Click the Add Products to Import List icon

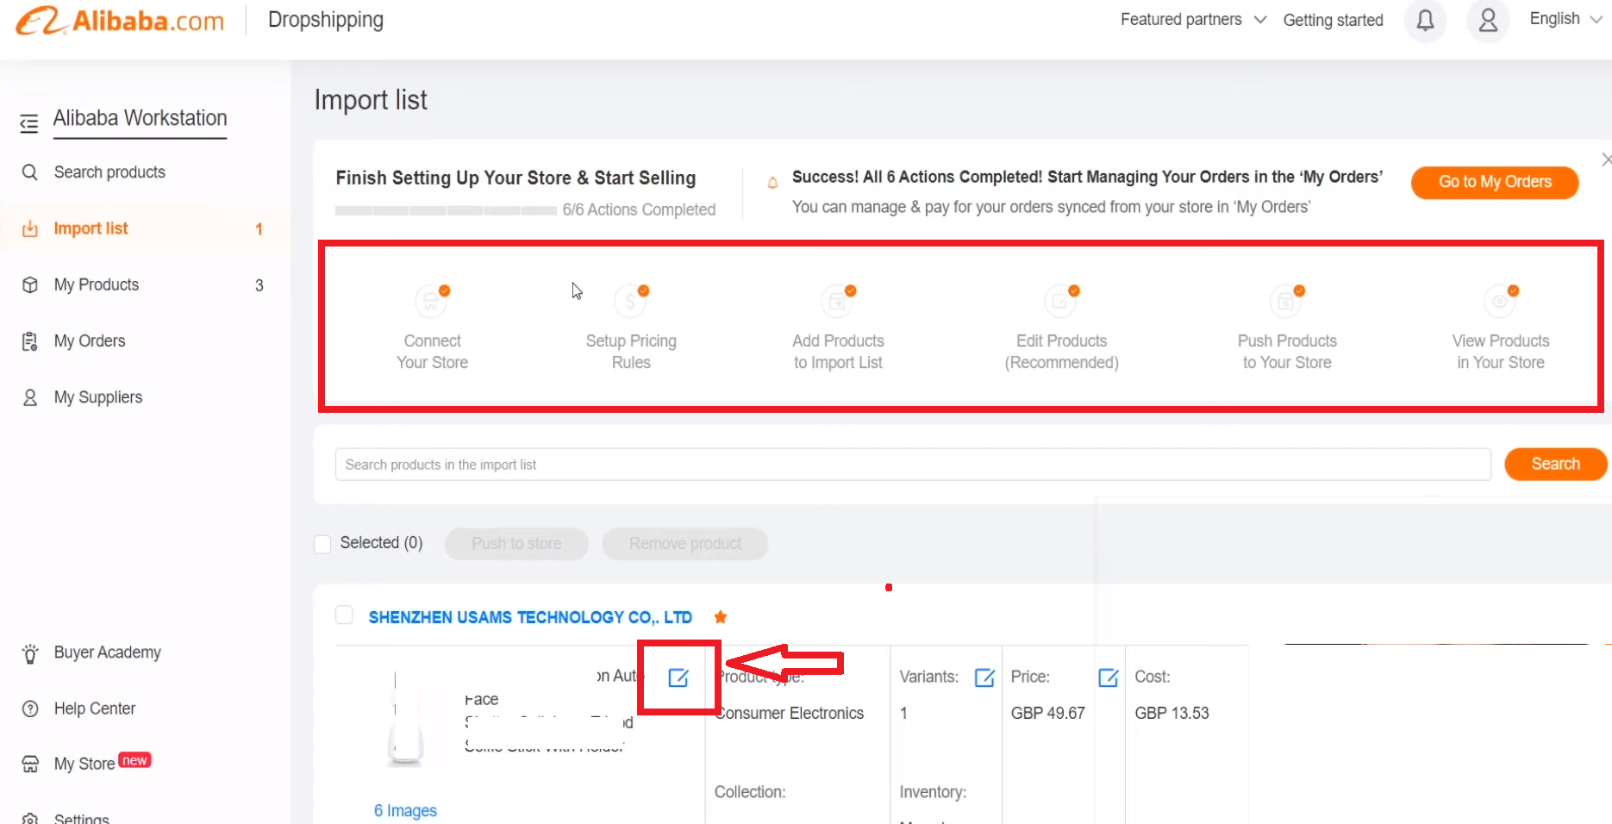(x=838, y=301)
